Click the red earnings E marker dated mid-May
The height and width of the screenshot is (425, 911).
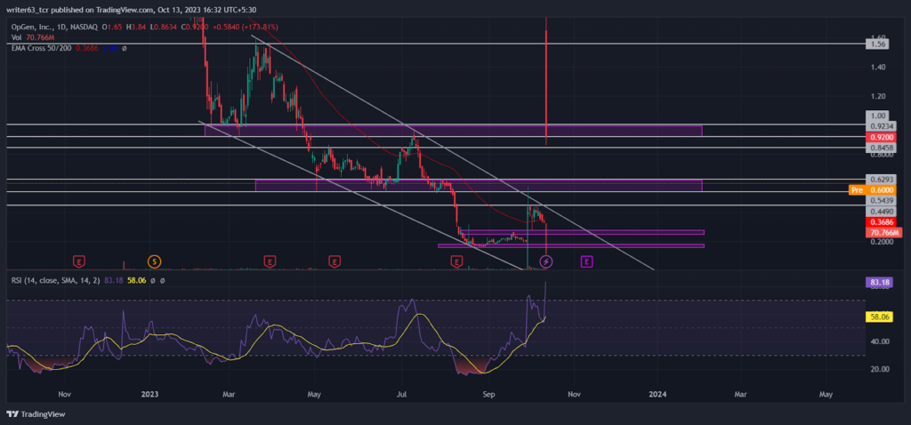tap(335, 262)
